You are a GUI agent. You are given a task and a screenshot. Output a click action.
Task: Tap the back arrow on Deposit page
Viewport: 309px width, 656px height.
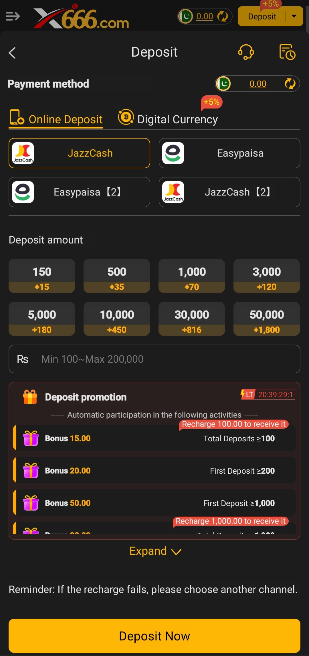click(x=12, y=53)
